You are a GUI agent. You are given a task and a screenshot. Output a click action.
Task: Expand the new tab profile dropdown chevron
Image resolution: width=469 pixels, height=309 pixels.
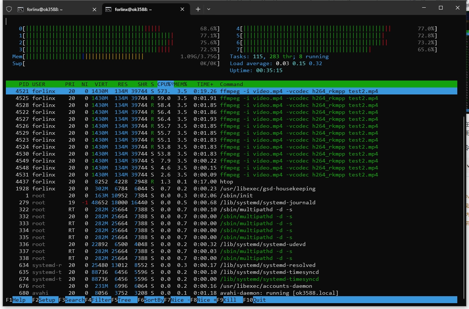click(209, 9)
